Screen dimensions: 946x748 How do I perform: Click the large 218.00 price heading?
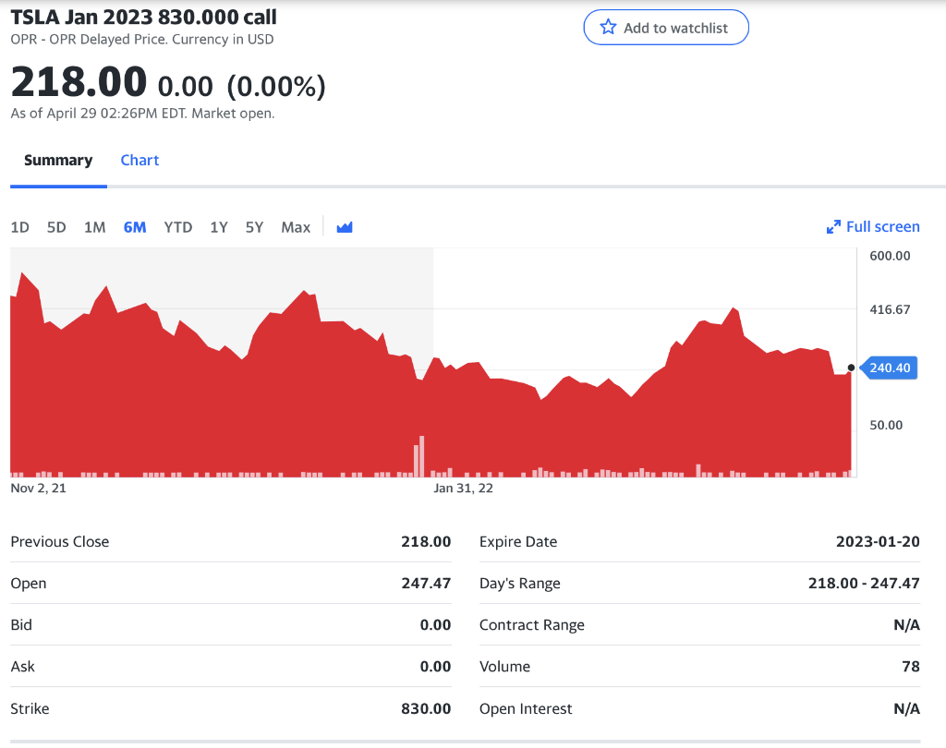[x=79, y=82]
